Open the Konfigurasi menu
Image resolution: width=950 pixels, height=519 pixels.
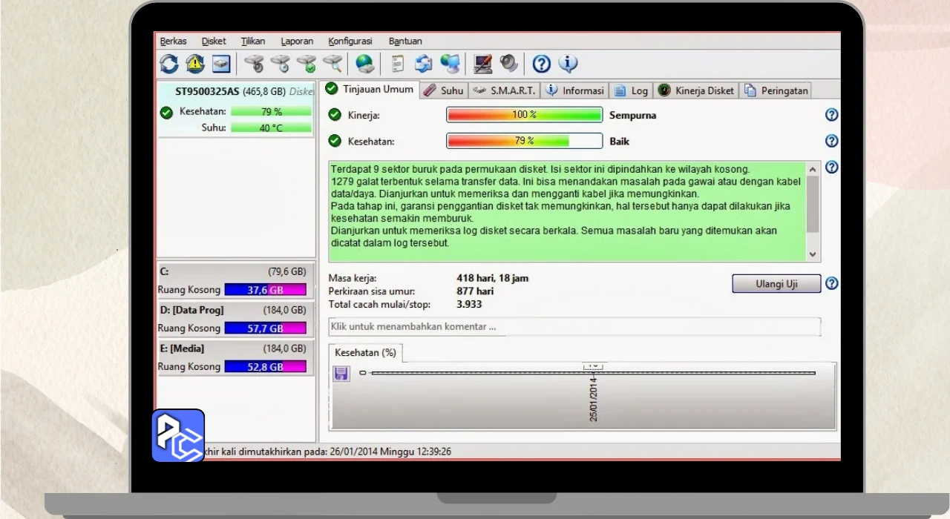(350, 42)
